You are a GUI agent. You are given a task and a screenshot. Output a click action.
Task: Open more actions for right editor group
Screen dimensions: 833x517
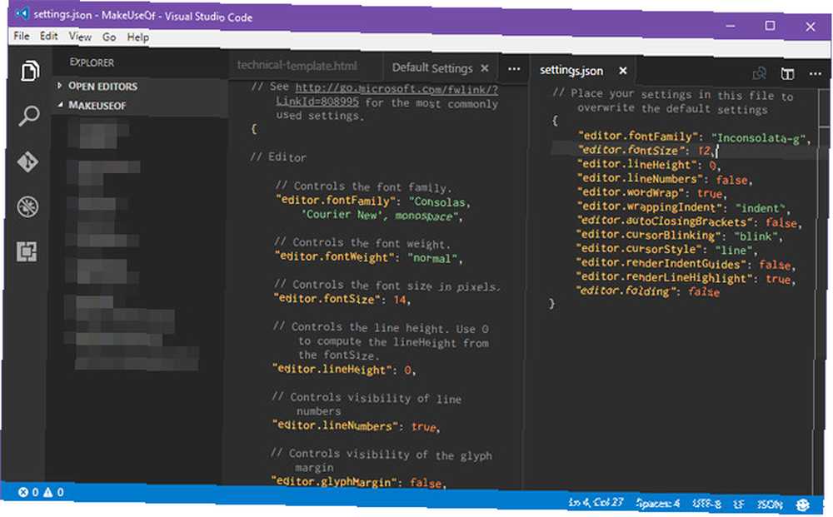point(815,74)
